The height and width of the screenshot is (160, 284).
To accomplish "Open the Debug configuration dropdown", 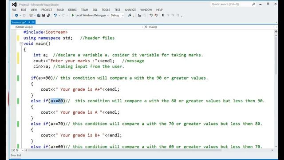I will (x=117, y=16).
